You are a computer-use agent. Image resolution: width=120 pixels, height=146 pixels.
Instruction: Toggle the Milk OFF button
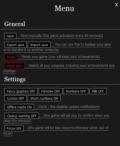pyautogui.click(x=98, y=91)
